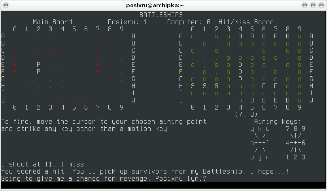The height and width of the screenshot is (191, 327).
Task: Click the BATTLESHIPS heading
Action: point(161,15)
